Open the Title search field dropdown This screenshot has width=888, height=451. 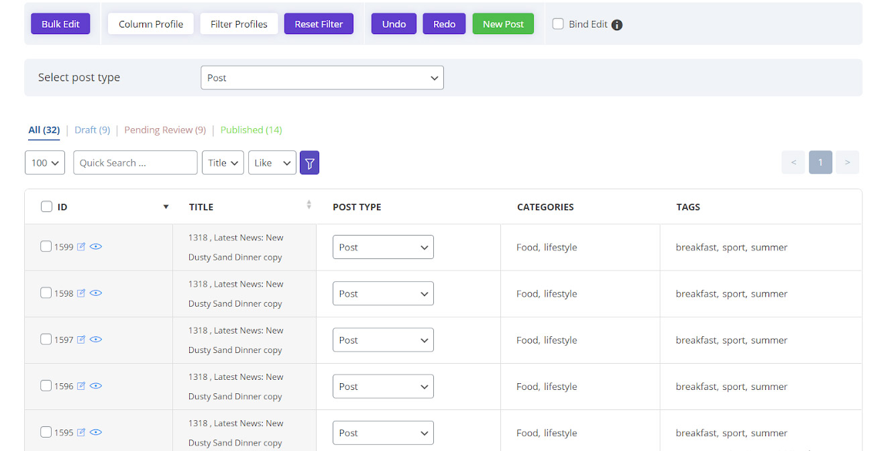(223, 162)
